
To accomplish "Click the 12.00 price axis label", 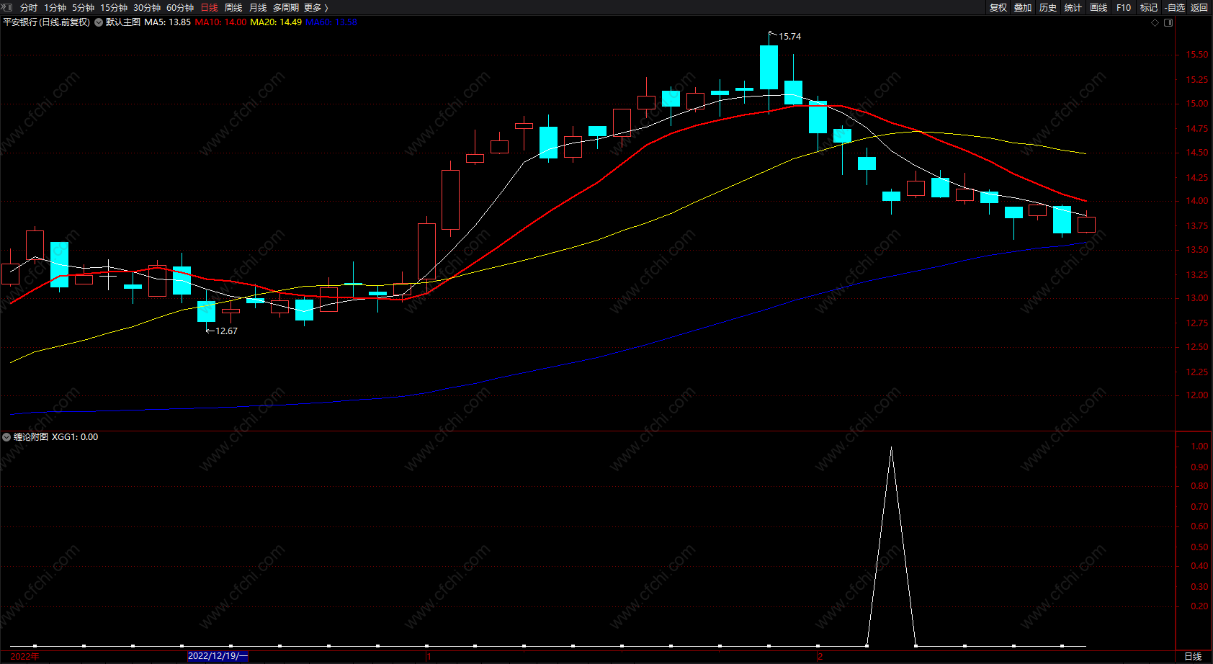I will 1197,395.
